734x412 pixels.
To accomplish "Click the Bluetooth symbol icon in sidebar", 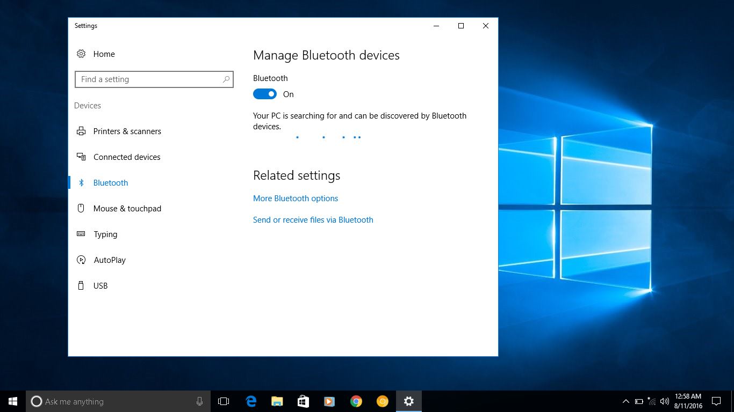I will pos(81,182).
